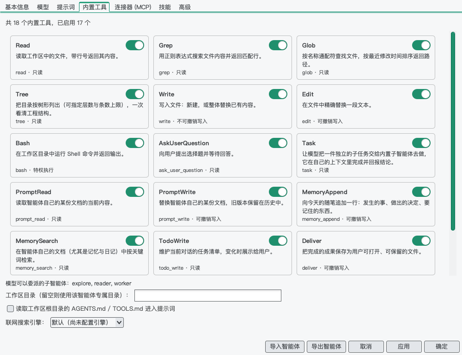462x355 pixels.
Task: Click the 'memory_append · 可撤销写入' label
Action: point(336,219)
